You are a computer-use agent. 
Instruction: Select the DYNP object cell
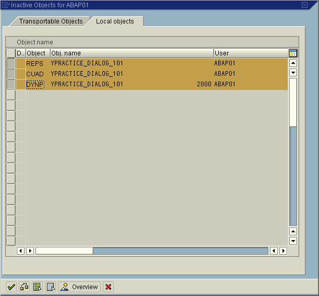coord(35,84)
